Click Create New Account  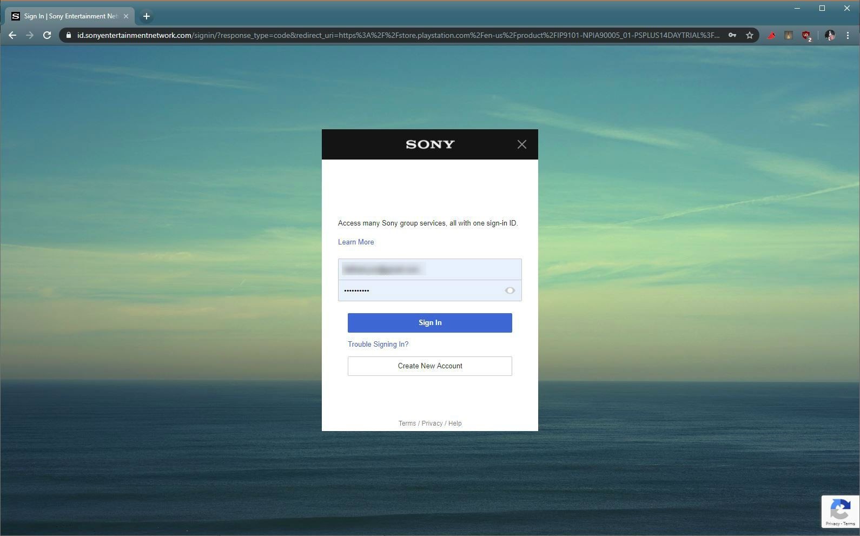(430, 366)
